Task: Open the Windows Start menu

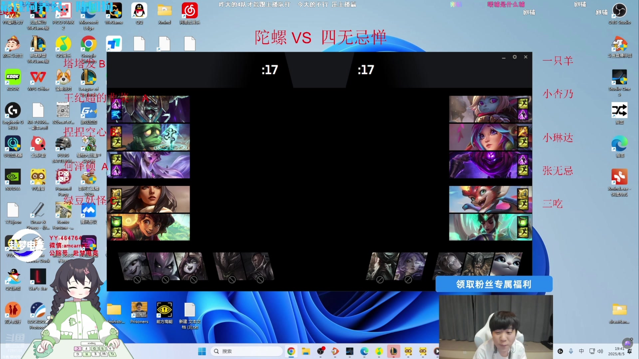Action: [x=202, y=351]
